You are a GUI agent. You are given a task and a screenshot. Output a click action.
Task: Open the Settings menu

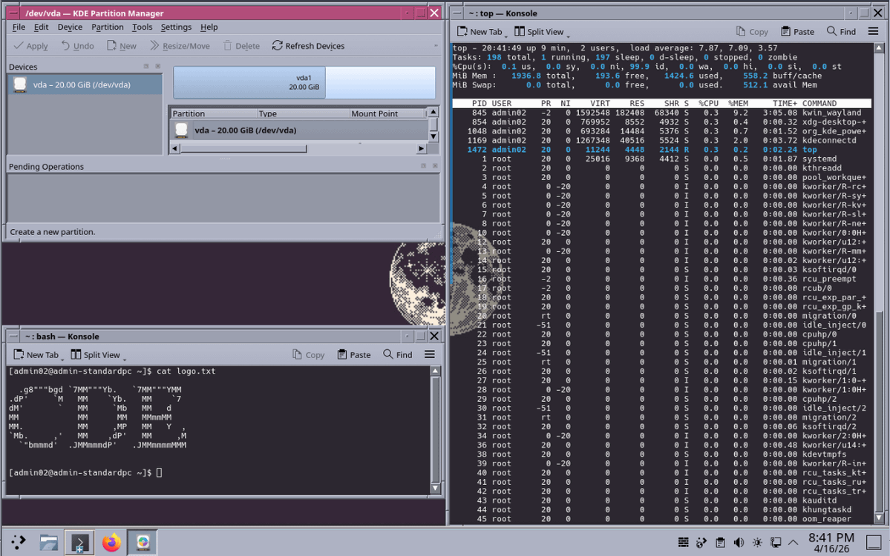tap(176, 27)
